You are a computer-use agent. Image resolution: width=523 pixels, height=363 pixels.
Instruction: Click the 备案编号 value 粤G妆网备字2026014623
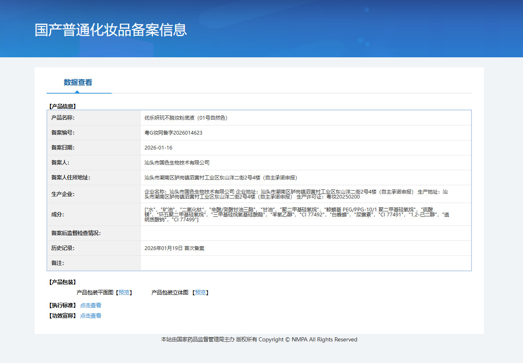point(174,133)
